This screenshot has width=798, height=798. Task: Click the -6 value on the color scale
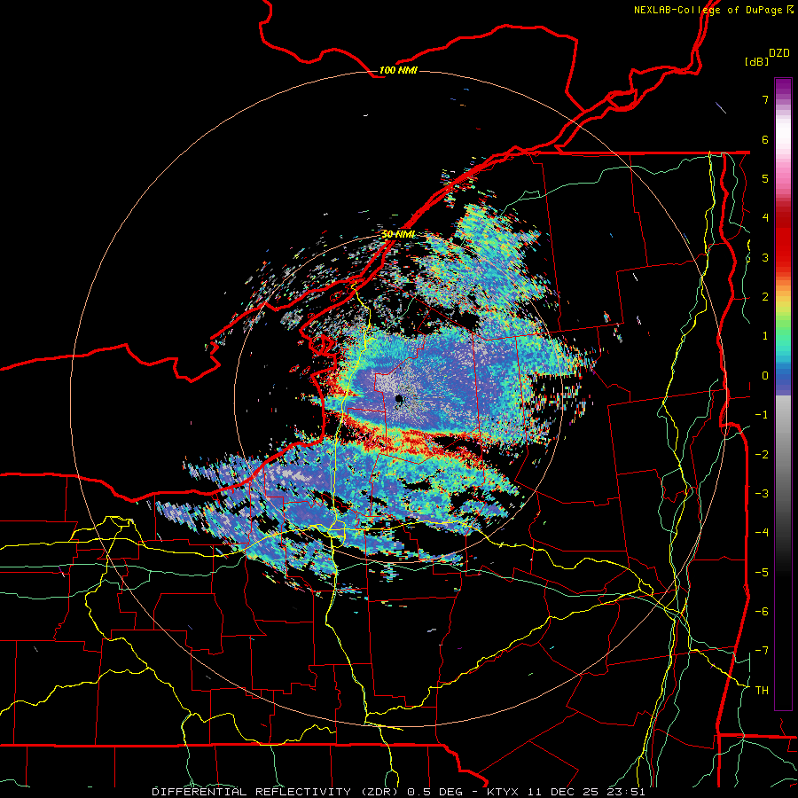tap(762, 612)
